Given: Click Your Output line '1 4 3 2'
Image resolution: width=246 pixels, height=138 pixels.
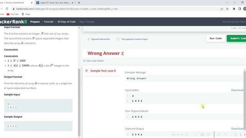Looking at the screenshot, I should 137,117.
